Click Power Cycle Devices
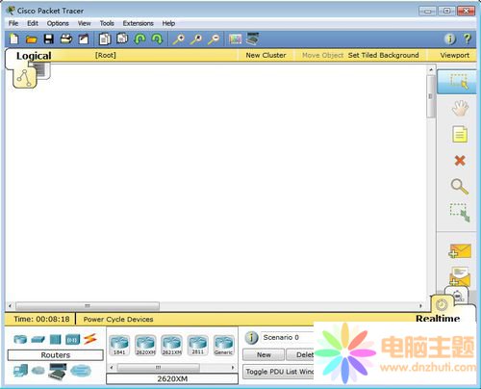This screenshot has height=389, width=481. pos(118,320)
